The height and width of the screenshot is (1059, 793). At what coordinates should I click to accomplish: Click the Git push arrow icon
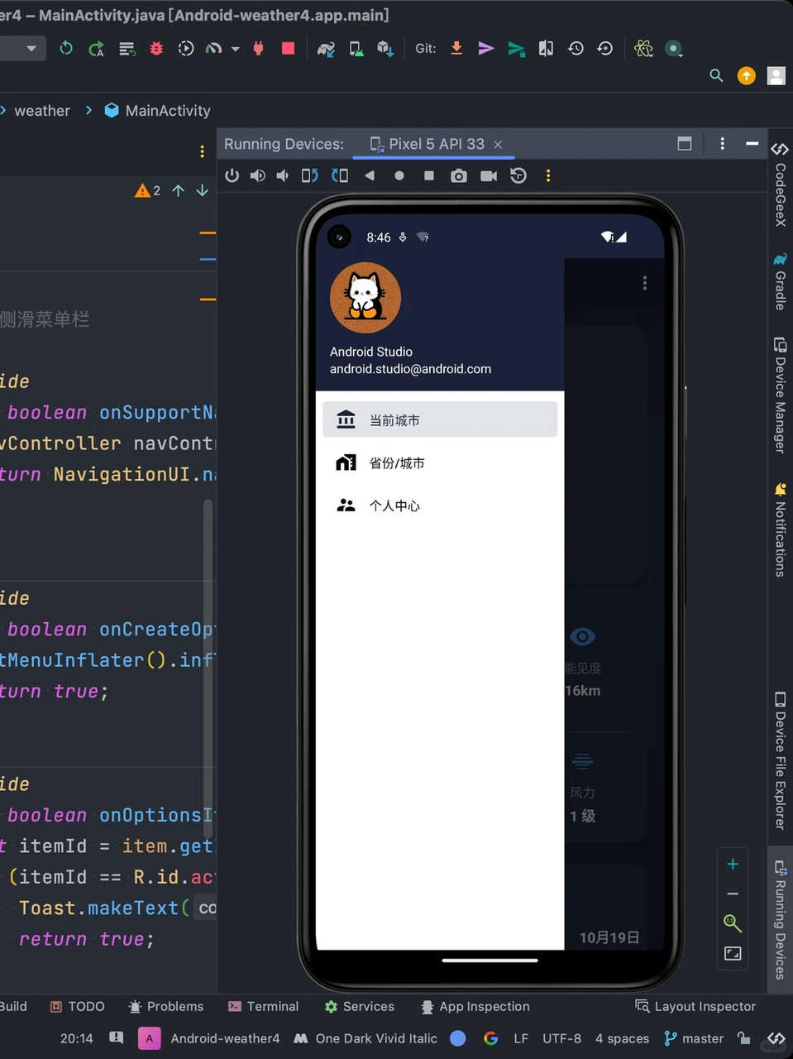[x=516, y=49]
